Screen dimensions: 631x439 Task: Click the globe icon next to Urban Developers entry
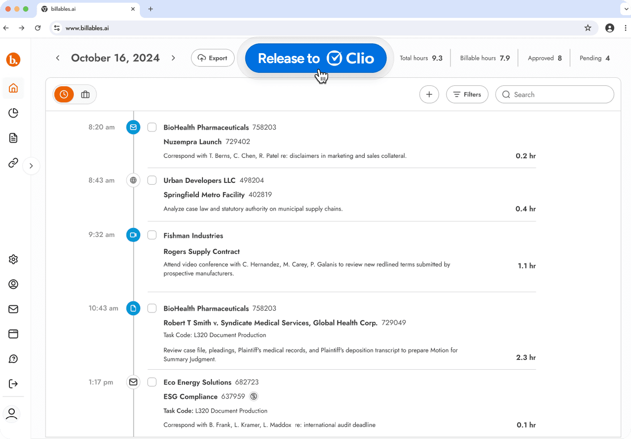133,180
